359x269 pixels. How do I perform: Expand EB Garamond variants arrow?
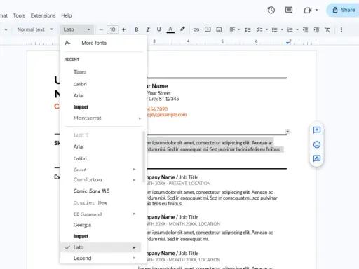(134, 214)
